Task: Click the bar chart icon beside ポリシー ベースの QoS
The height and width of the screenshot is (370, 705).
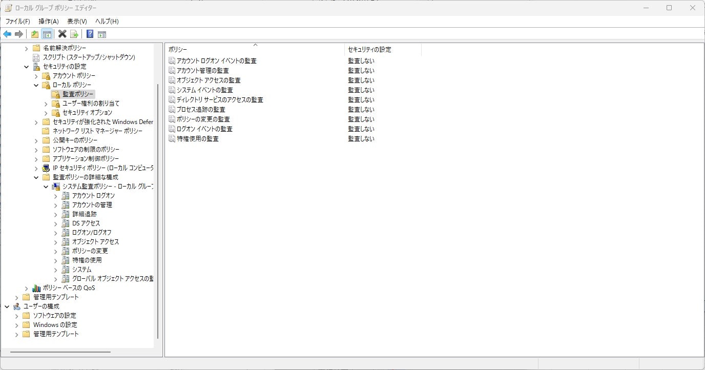Action: point(36,287)
